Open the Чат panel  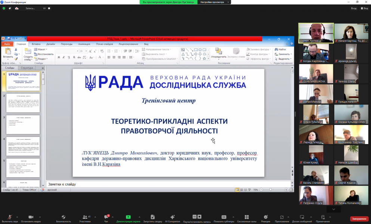point(106,217)
